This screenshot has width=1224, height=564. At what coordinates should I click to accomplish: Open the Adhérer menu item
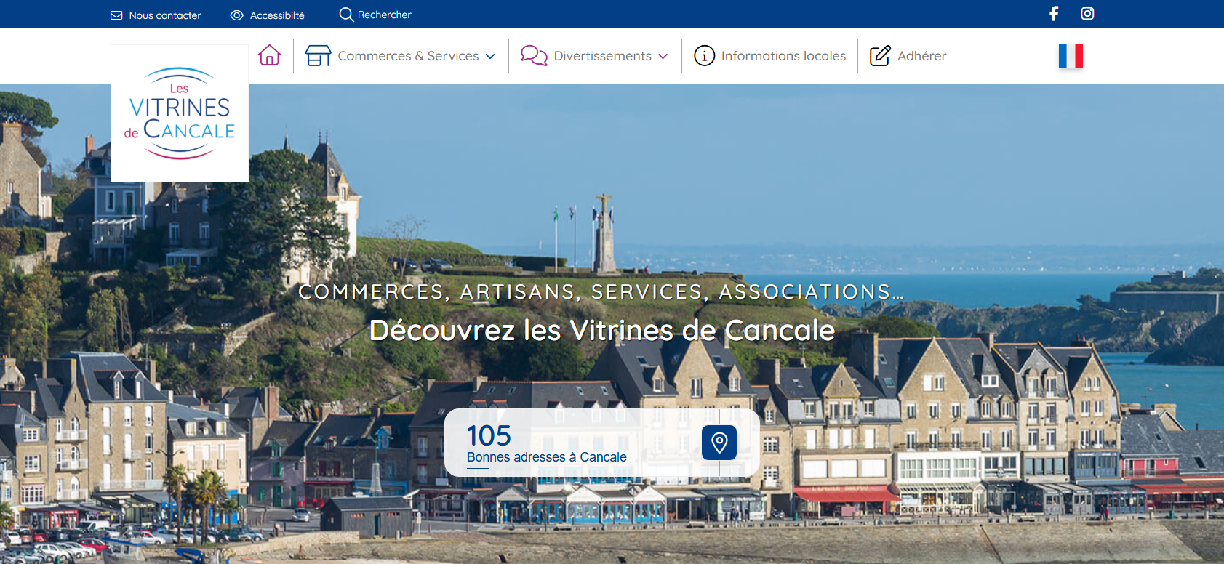coord(921,56)
